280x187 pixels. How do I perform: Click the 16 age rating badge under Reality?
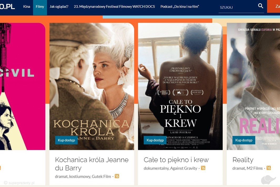(268, 168)
